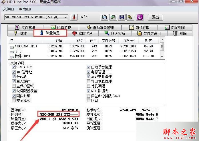Switch to the 随机存取 tab
The height and width of the screenshot is (141, 199).
(139, 27)
